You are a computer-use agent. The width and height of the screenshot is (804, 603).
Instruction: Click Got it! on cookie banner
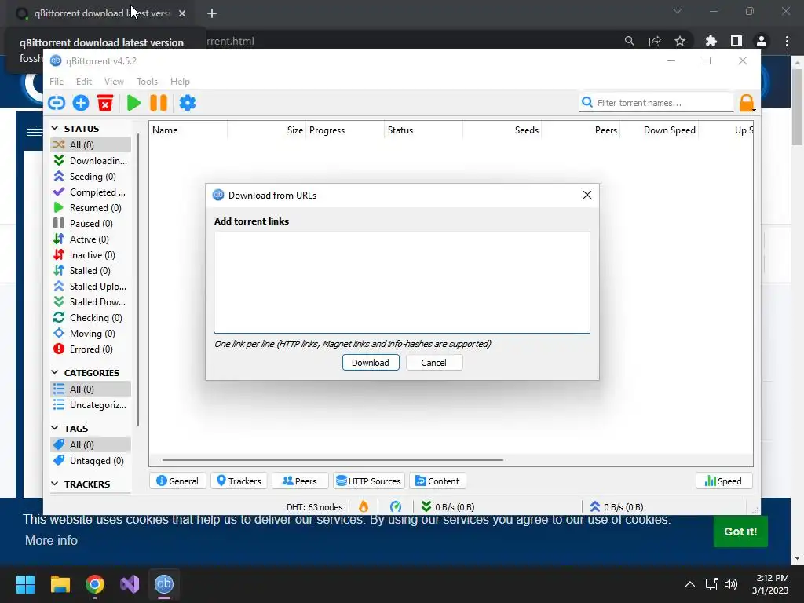click(740, 532)
